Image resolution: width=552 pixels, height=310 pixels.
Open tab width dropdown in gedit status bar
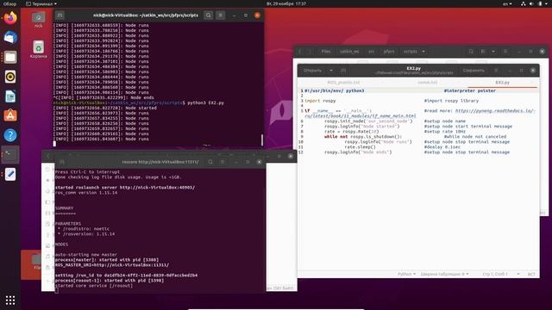(x=444, y=274)
